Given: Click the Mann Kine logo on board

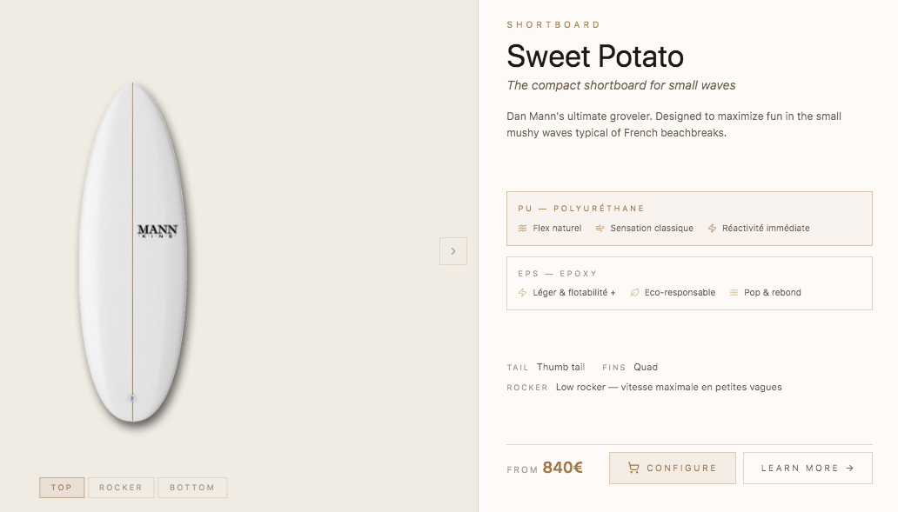Looking at the screenshot, I should point(157,231).
